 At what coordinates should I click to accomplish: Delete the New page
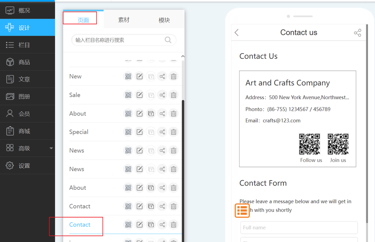[174, 77]
